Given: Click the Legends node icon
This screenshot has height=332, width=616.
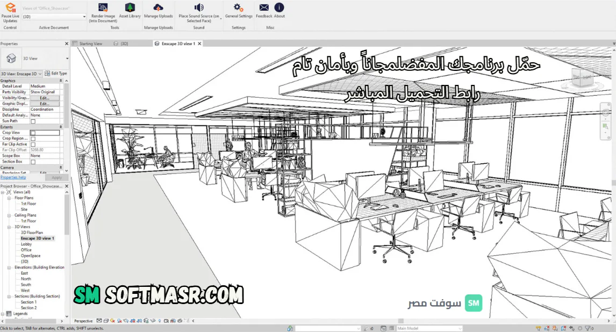Looking at the screenshot, I should tap(9, 314).
